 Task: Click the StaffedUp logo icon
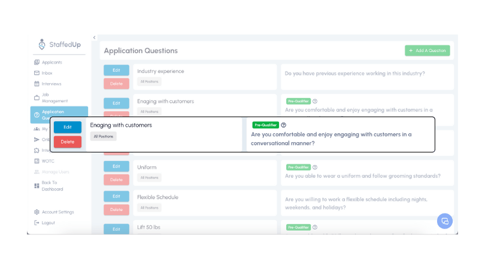pyautogui.click(x=41, y=44)
